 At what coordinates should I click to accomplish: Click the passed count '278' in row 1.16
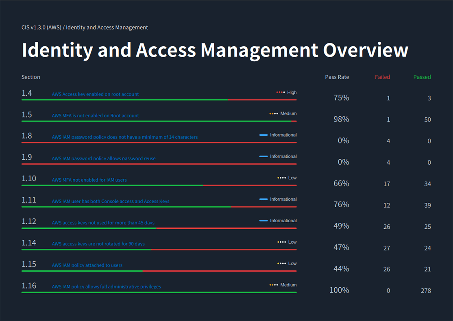click(426, 291)
